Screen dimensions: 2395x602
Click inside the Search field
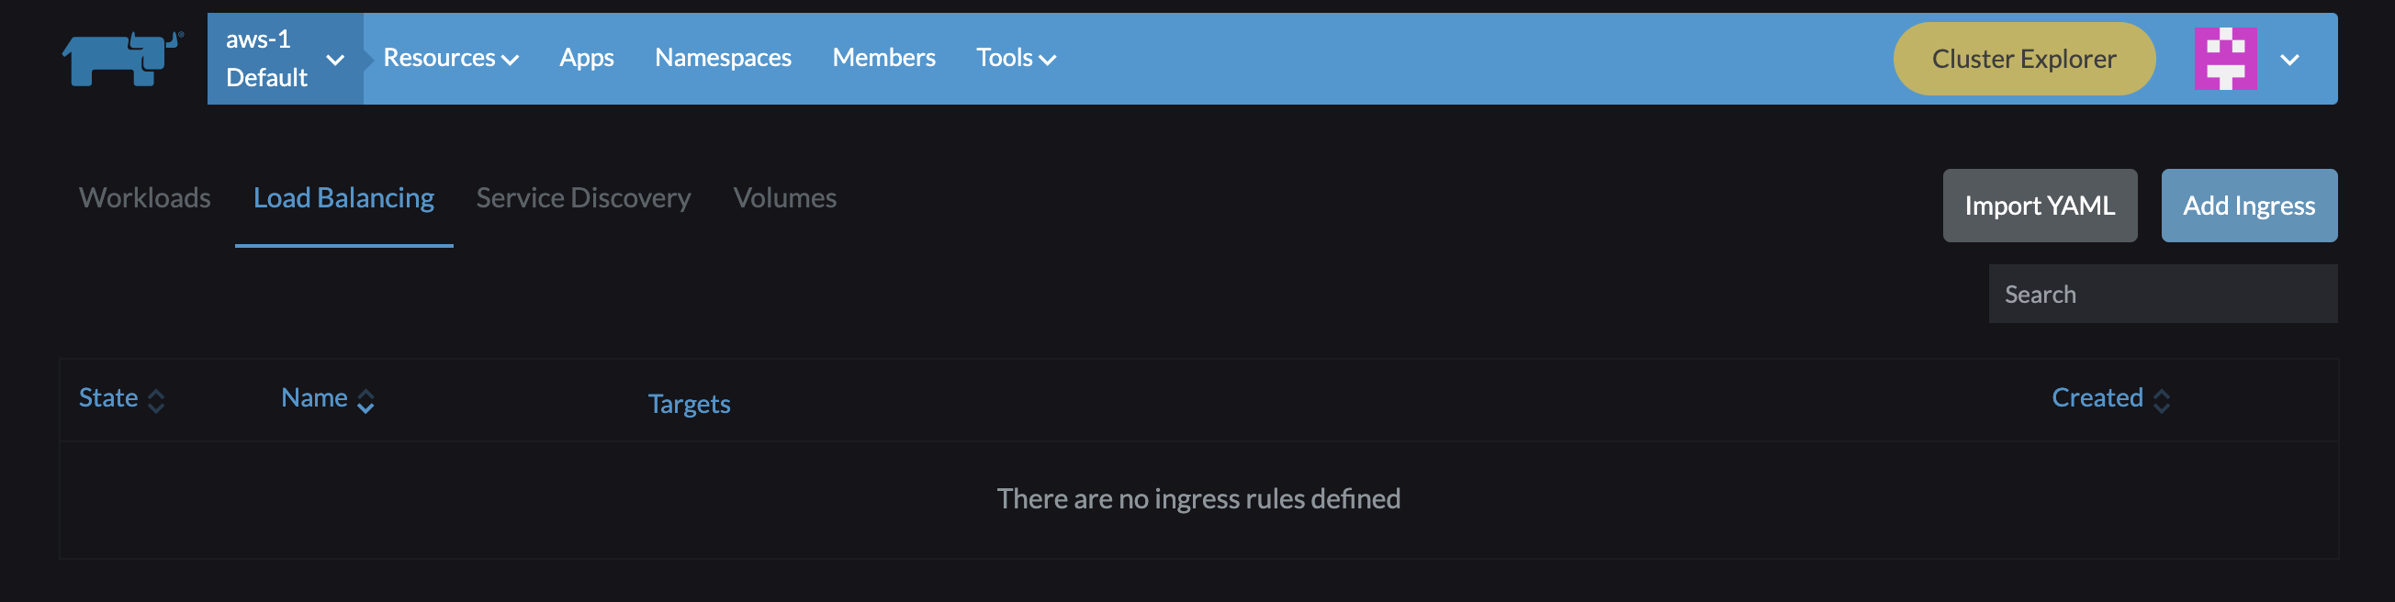click(2162, 294)
